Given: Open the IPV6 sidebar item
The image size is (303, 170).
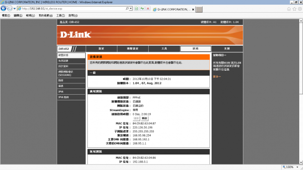Looking at the screenshot, I should [x=71, y=92].
